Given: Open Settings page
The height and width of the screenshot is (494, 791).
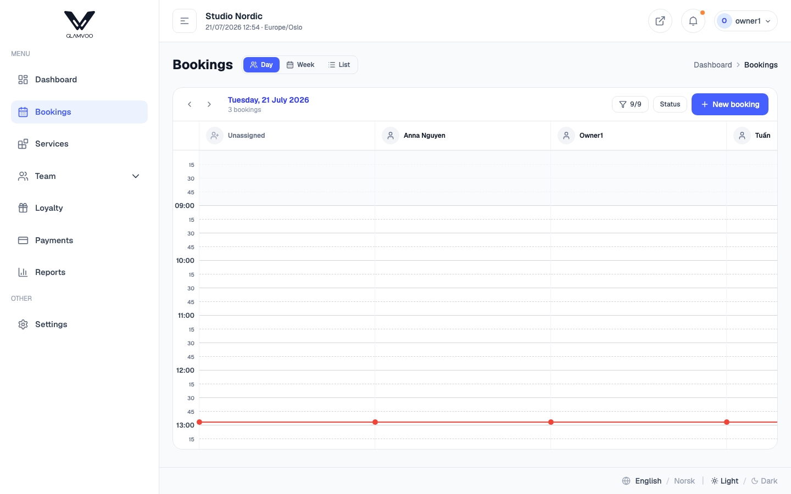Looking at the screenshot, I should click(79, 324).
